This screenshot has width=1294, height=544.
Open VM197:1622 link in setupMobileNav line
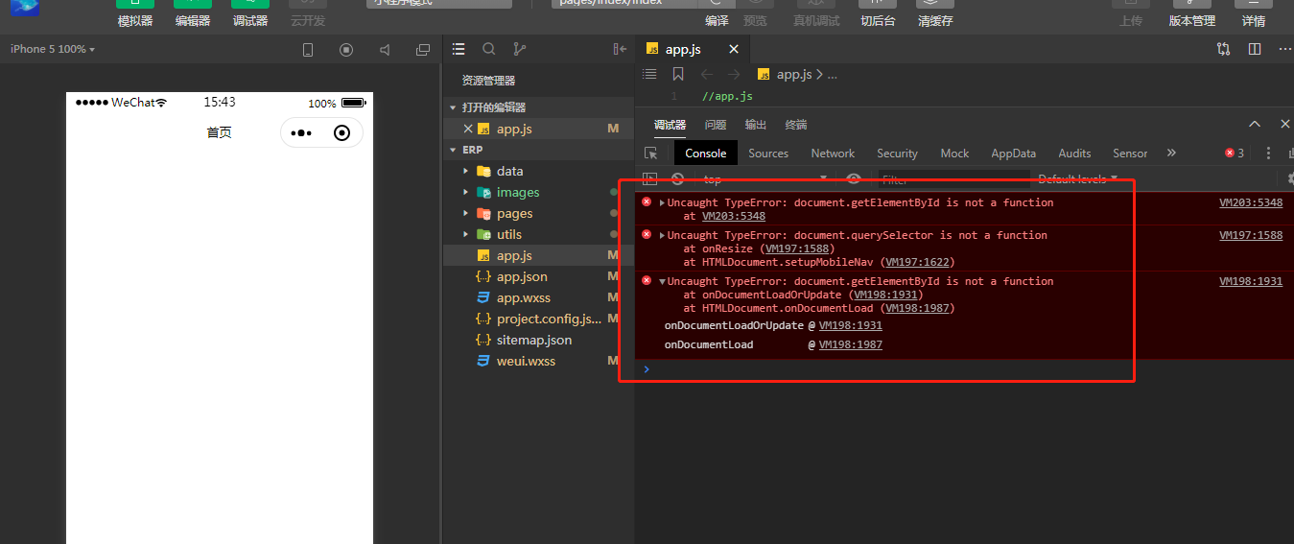pyautogui.click(x=916, y=262)
